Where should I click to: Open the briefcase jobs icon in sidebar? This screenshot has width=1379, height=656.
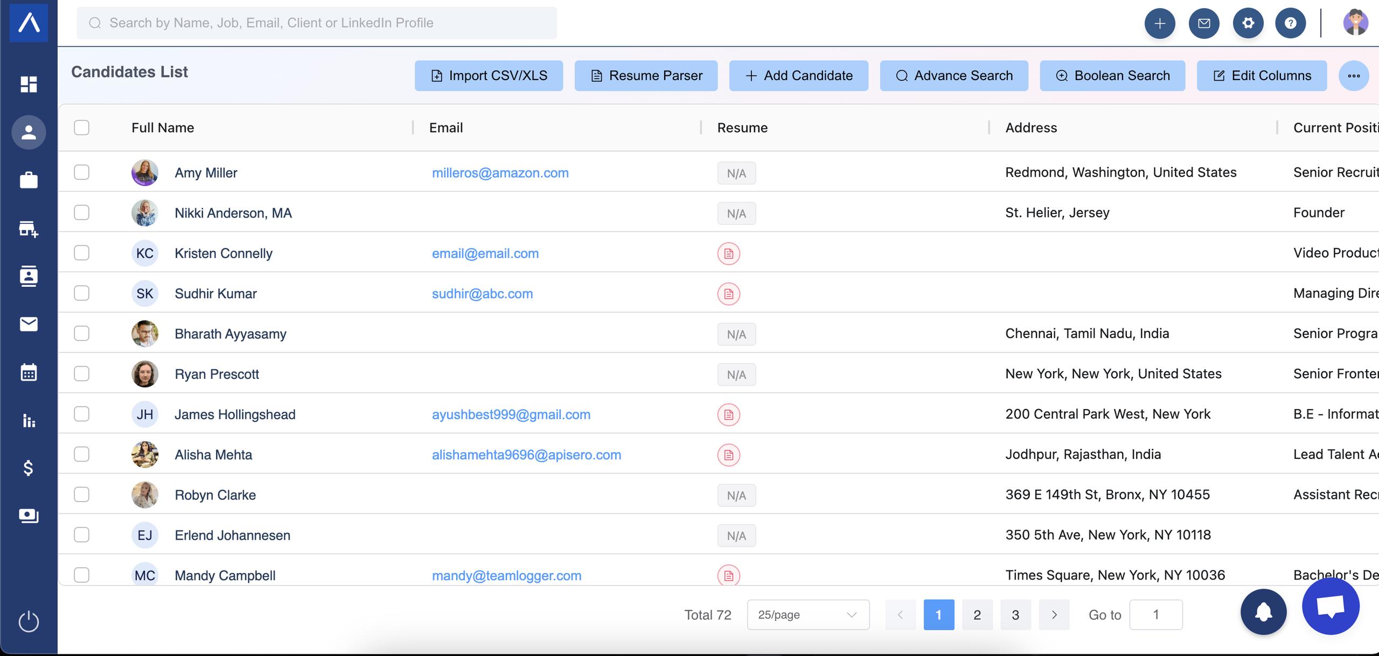[x=29, y=180]
